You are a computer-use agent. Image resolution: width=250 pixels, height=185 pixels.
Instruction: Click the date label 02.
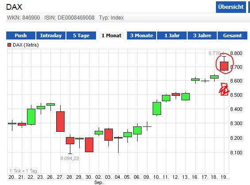point(99,177)
